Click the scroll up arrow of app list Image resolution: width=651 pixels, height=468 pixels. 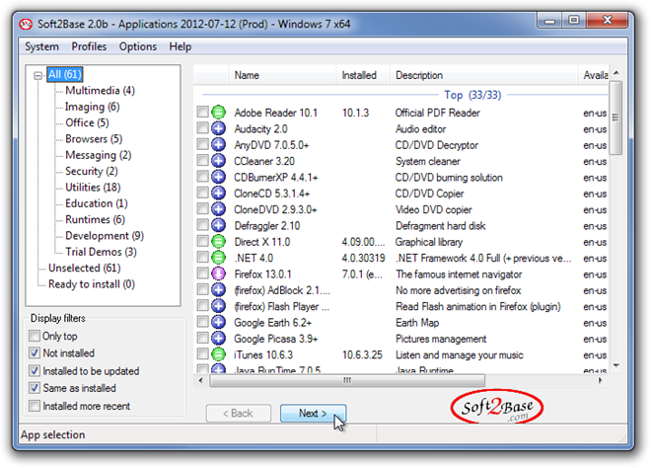pos(616,73)
